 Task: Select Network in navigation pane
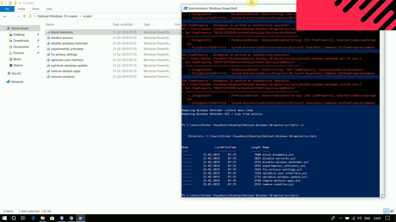pos(17,82)
